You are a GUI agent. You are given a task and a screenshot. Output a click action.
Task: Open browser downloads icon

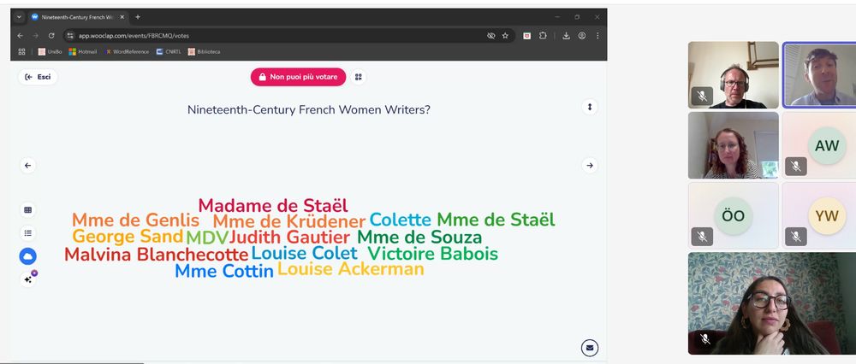[x=566, y=35]
